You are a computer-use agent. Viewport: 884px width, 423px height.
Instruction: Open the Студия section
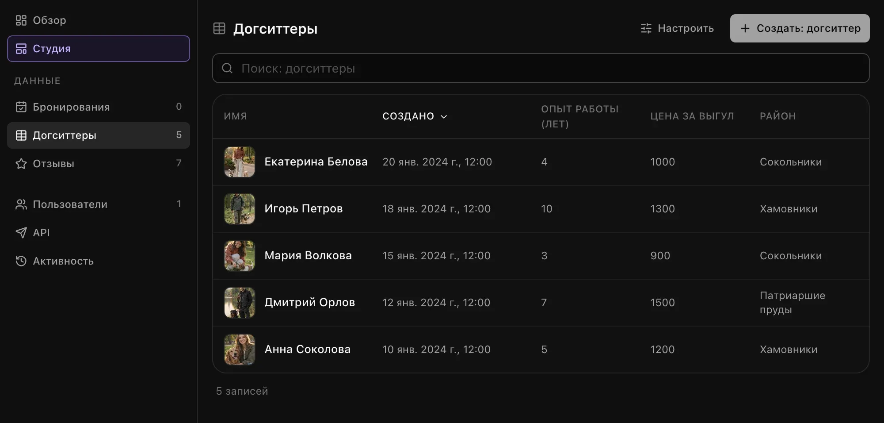(x=99, y=49)
